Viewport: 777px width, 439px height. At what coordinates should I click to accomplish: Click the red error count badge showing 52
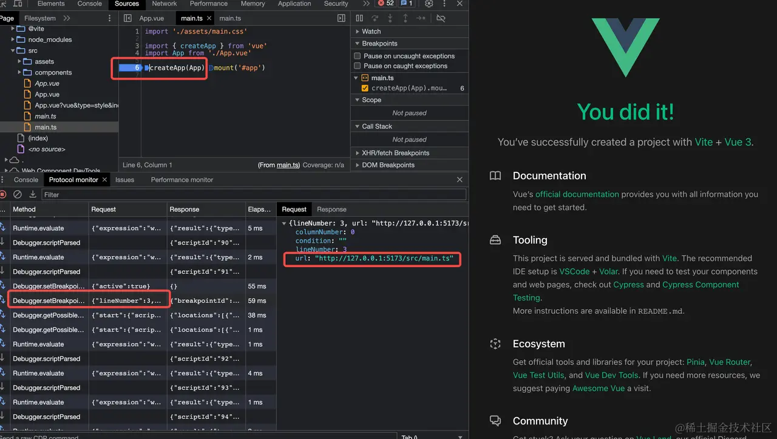click(x=385, y=4)
